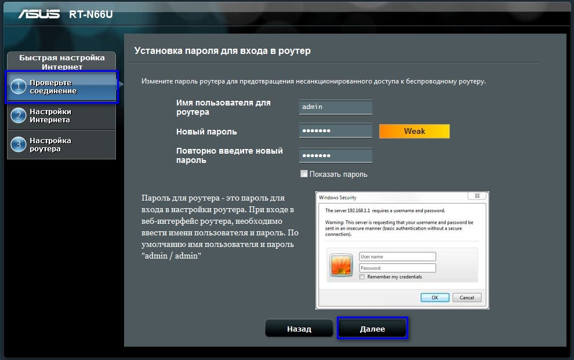This screenshot has width=574, height=360.
Task: Click the ASUS logo in header
Action: point(39,14)
